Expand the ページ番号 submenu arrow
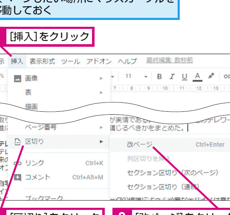Image resolution: width=230 pixels, height=215 pixels. point(101,127)
